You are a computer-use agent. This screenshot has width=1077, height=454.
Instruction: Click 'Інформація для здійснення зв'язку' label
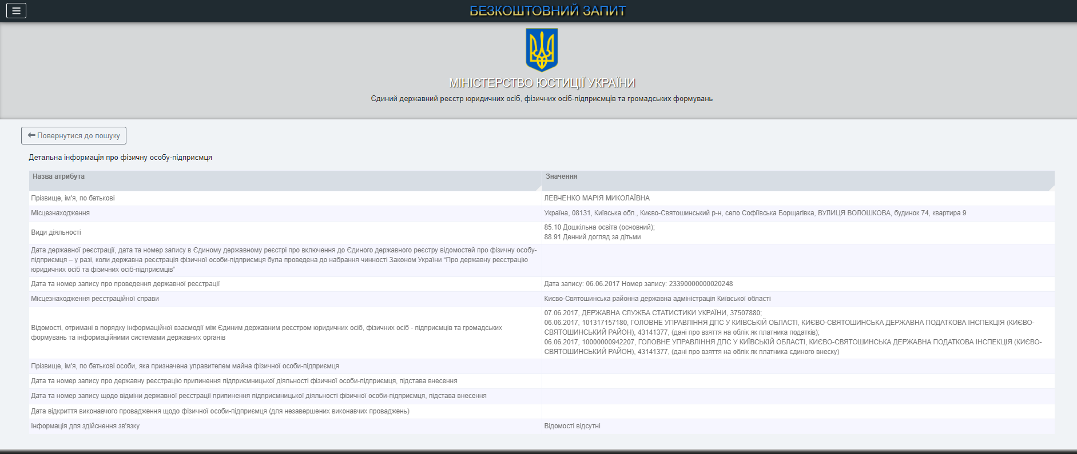(x=85, y=426)
